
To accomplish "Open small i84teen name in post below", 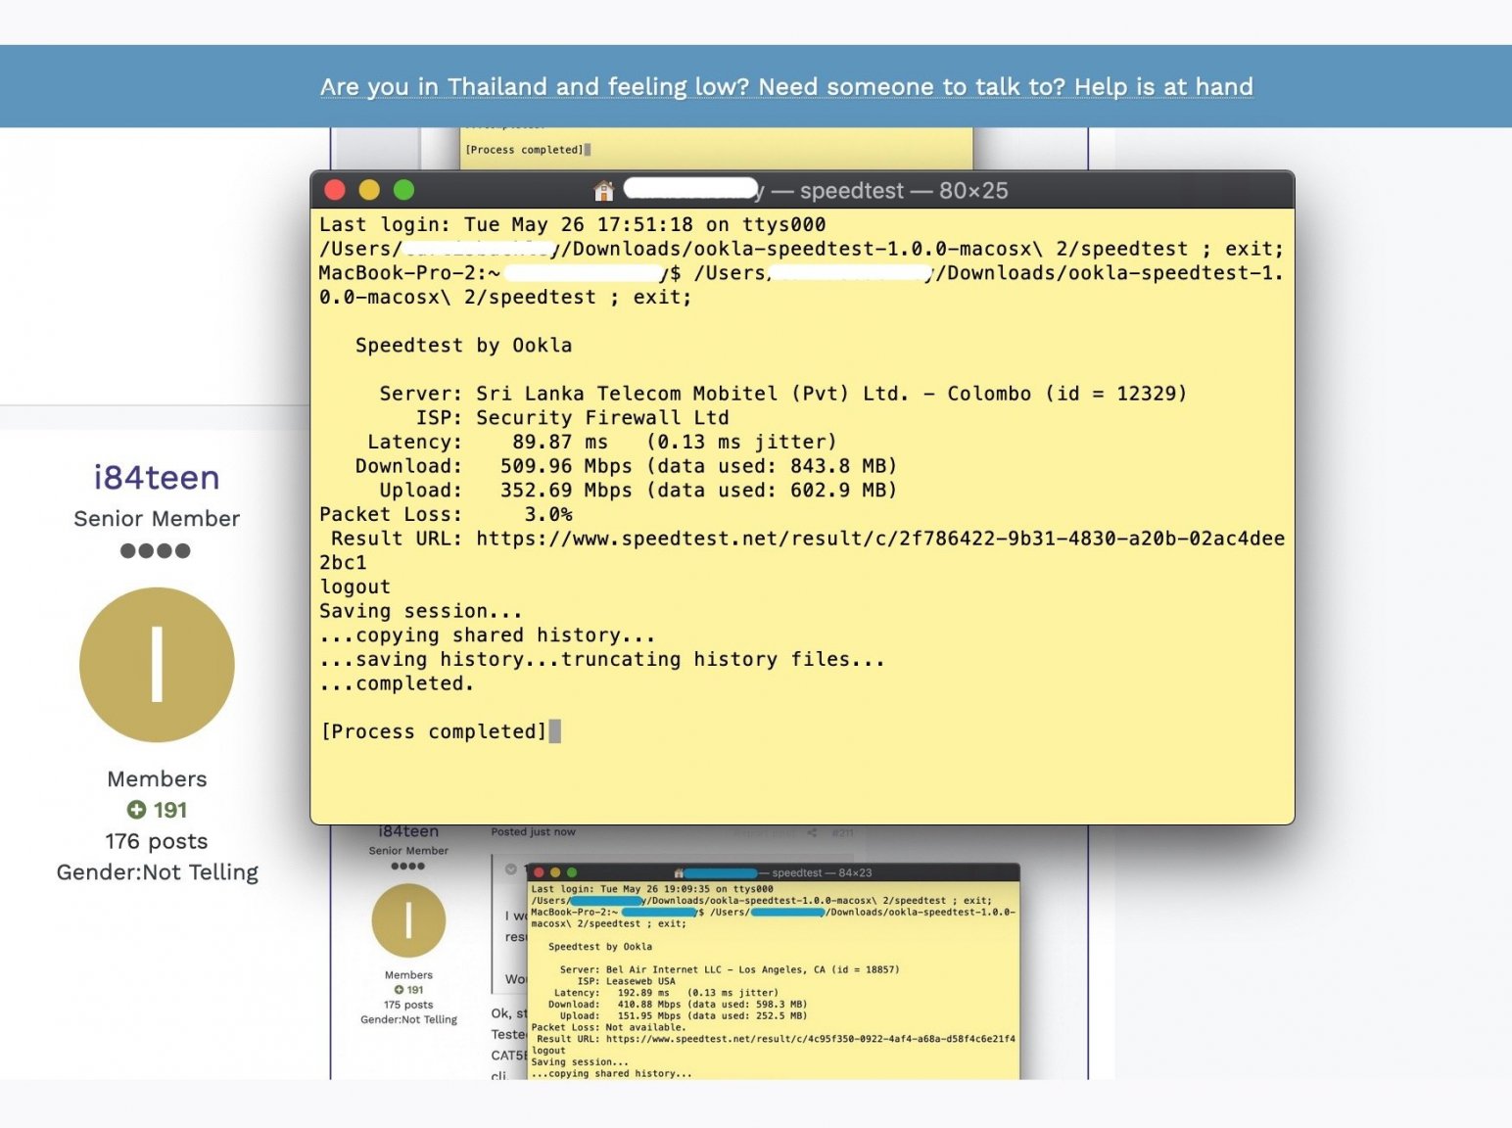I will 408,831.
